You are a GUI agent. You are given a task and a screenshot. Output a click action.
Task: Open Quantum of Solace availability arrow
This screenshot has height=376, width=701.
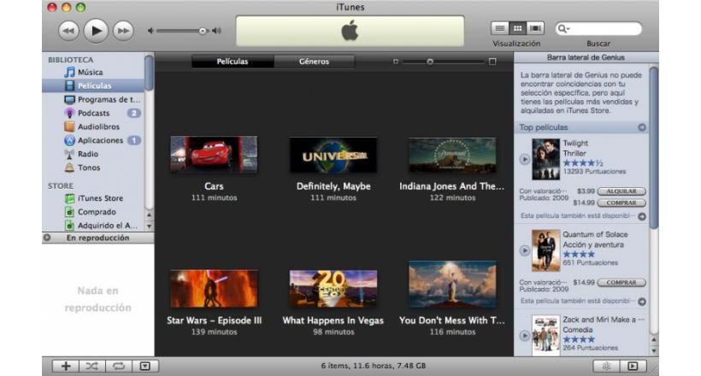click(x=641, y=302)
